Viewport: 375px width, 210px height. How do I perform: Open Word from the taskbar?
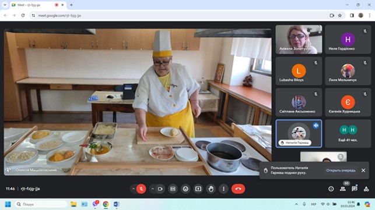(x=117, y=204)
